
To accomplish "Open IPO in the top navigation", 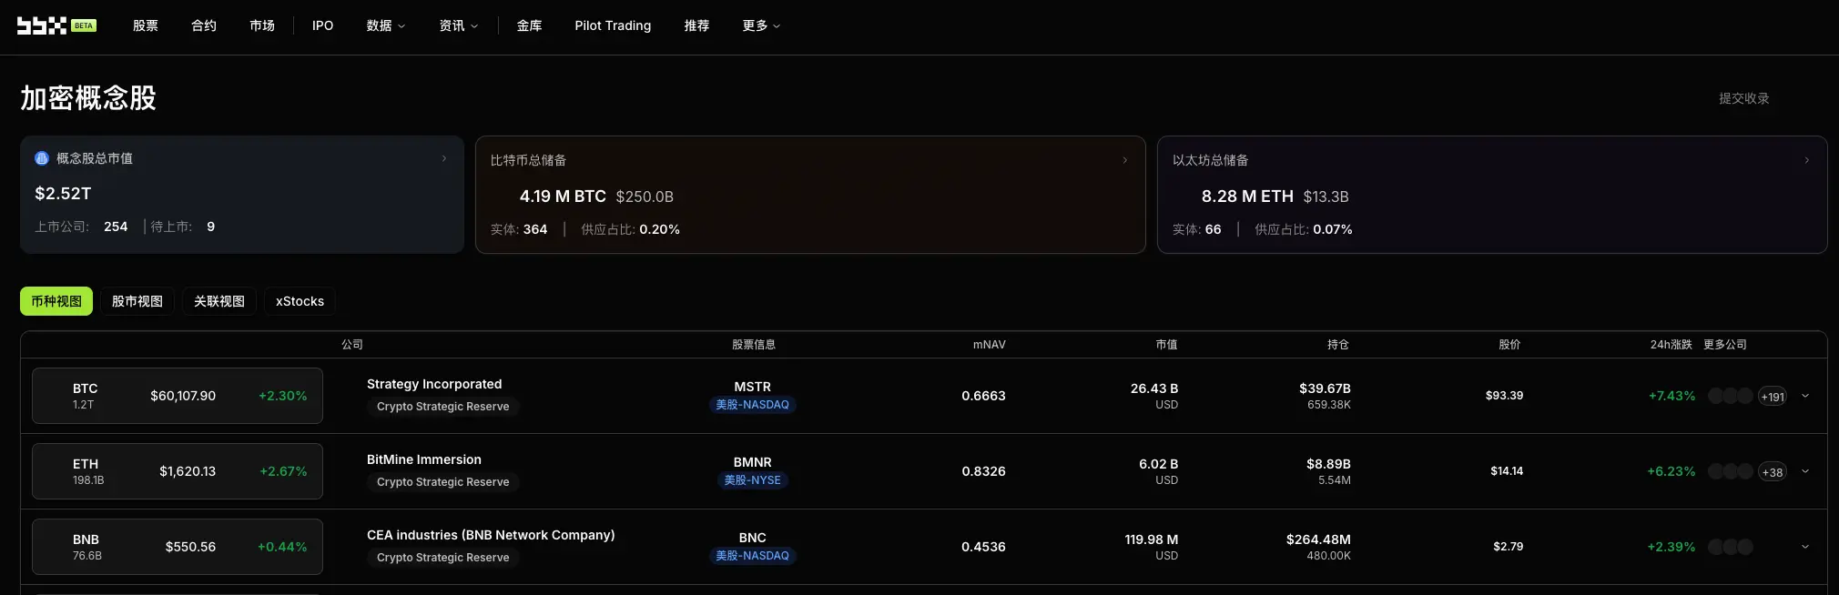I will 322,25.
